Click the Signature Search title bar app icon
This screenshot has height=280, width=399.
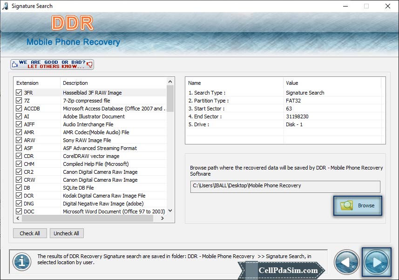pos(5,6)
